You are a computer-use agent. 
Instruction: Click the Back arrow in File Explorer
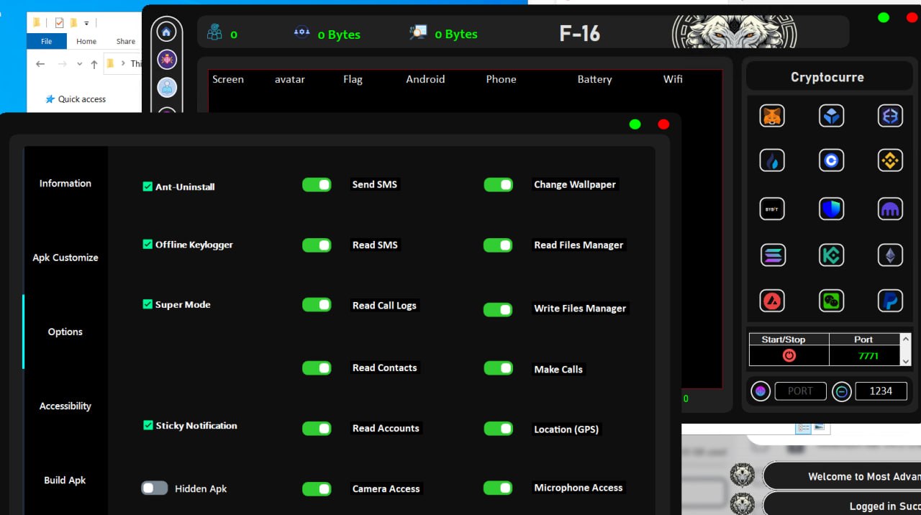pos(41,64)
